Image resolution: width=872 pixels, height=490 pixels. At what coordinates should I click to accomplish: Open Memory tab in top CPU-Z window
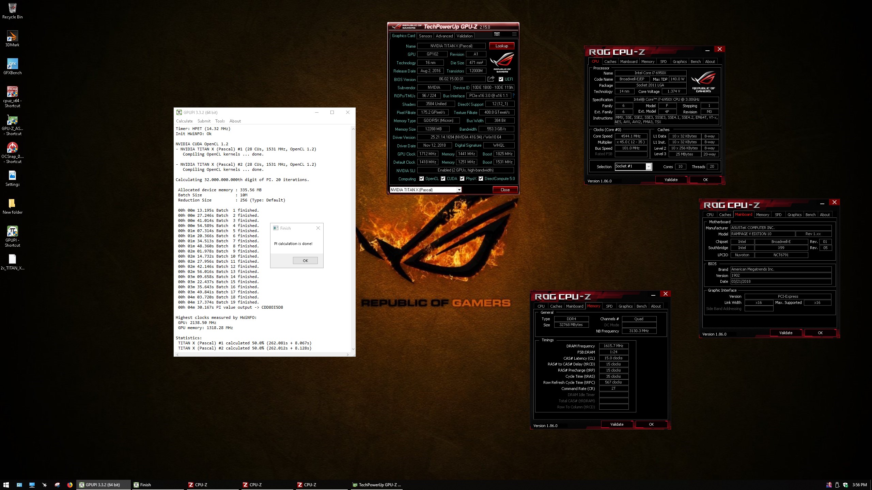click(648, 62)
